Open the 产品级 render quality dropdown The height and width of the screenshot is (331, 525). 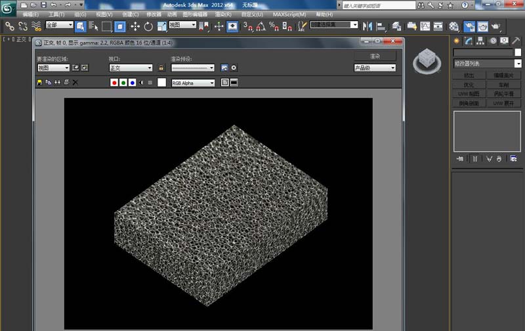click(375, 68)
